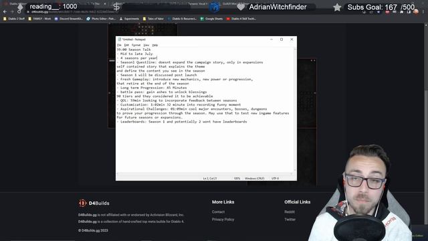Click the '39:00 Season Talk' line
This screenshot has width=428, height=241.
[x=134, y=50]
